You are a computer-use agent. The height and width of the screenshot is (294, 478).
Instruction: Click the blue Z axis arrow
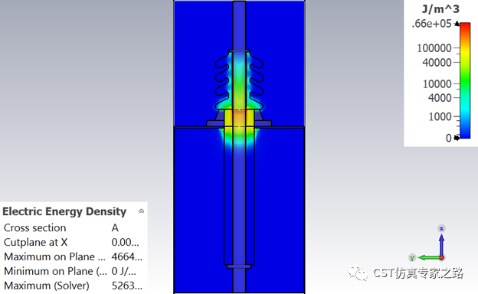click(x=441, y=241)
